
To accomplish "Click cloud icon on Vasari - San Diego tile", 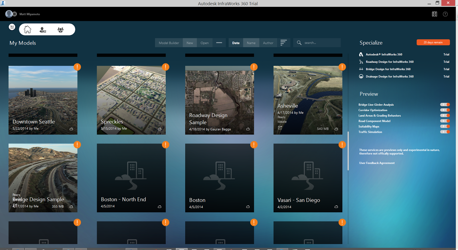I will (x=336, y=207).
